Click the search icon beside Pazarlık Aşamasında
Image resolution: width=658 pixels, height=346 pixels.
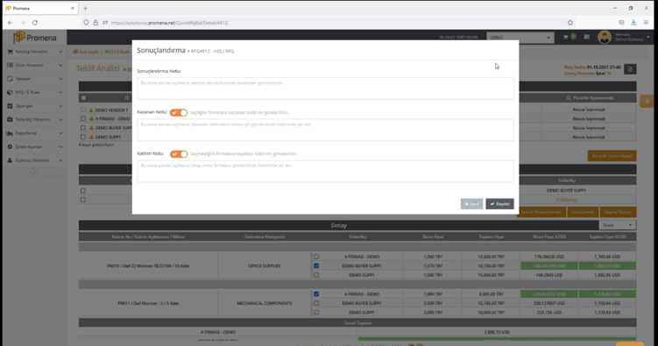pos(569,98)
